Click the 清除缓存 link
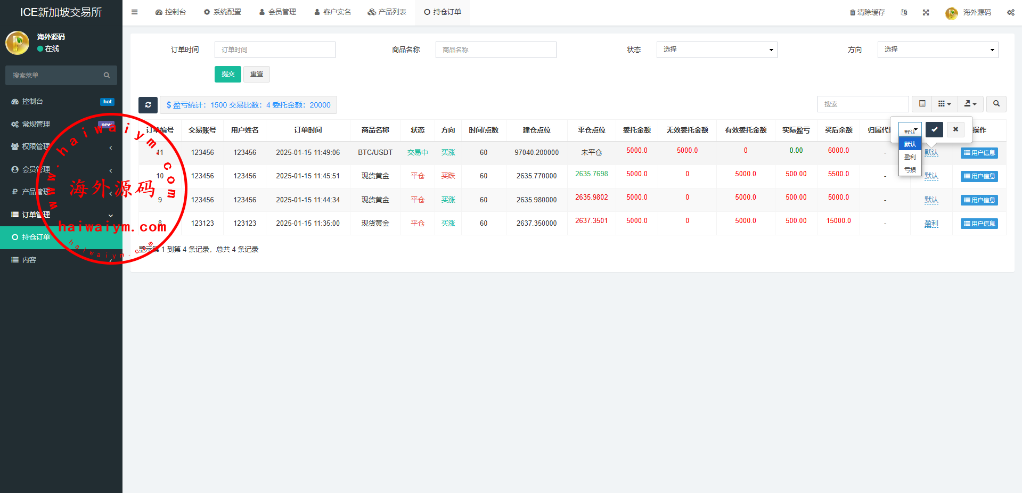The width and height of the screenshot is (1022, 493). tap(867, 12)
